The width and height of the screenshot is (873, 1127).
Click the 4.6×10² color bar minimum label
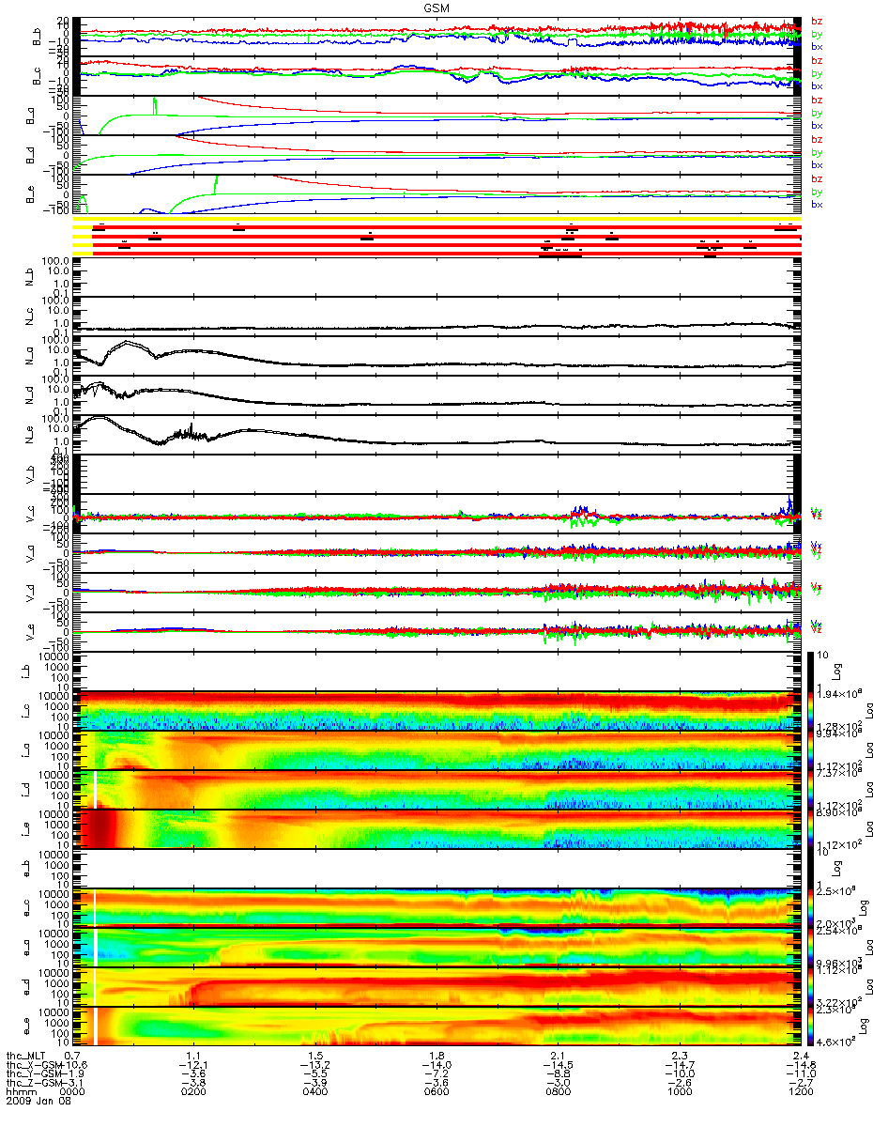pos(834,1042)
